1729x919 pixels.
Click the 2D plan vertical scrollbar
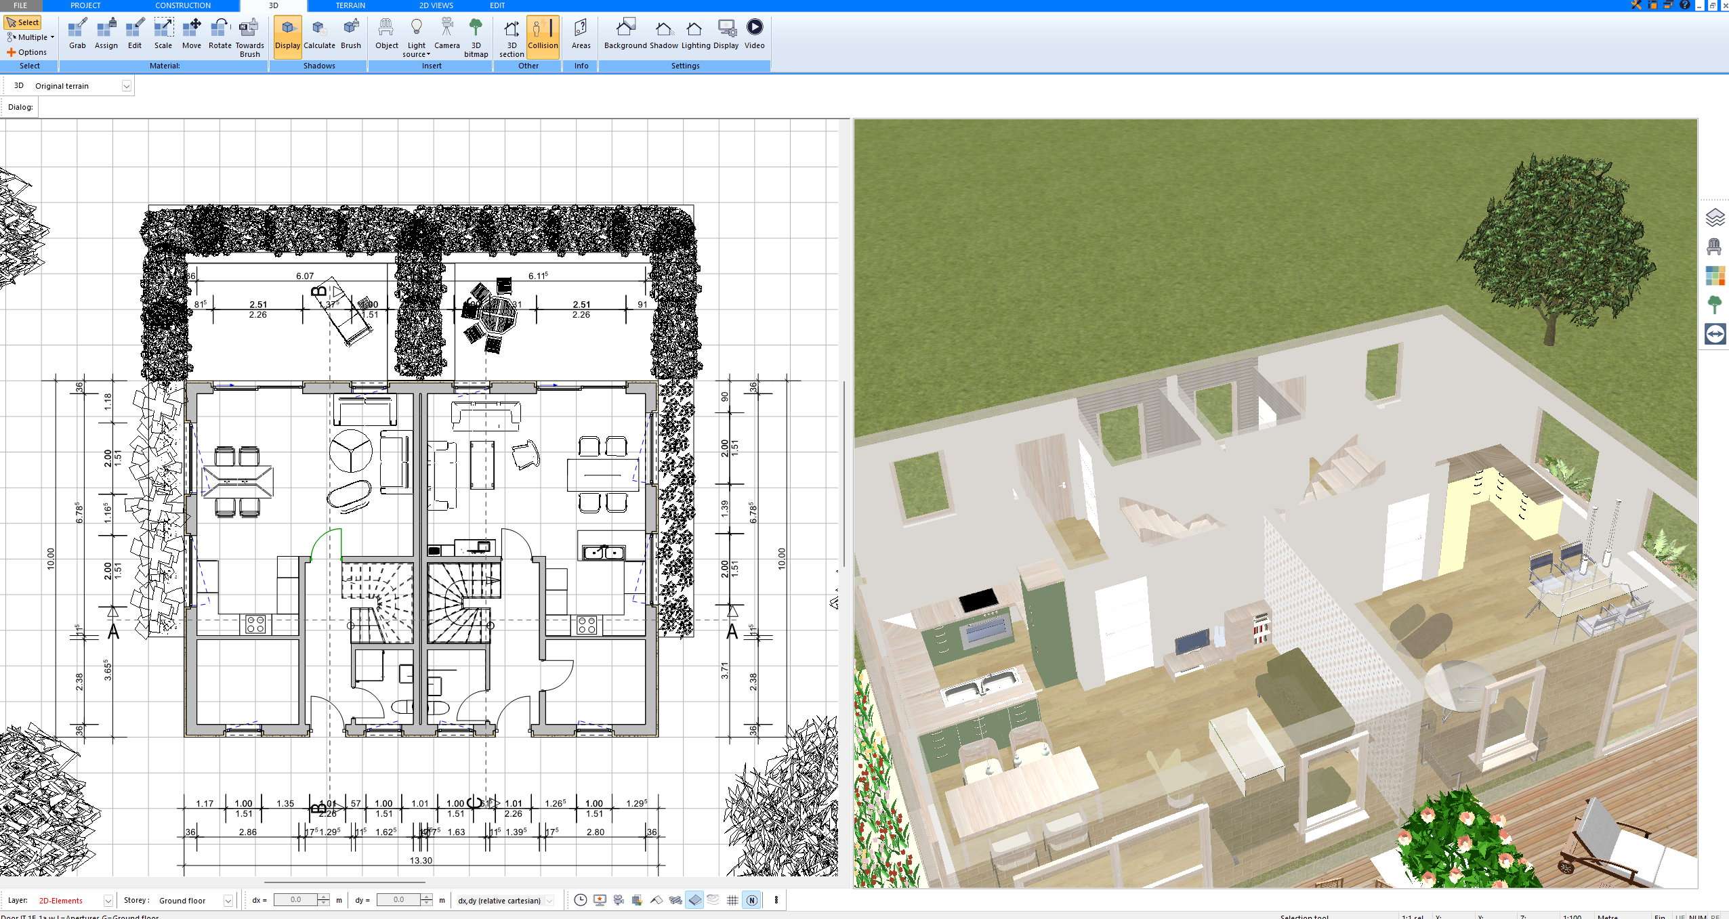pyautogui.click(x=843, y=474)
